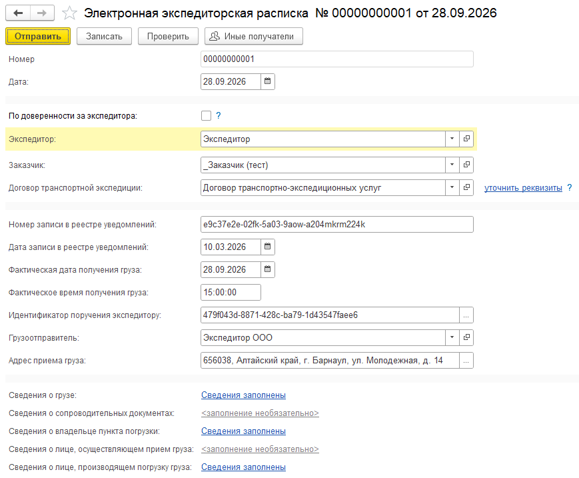The height and width of the screenshot is (478, 579).
Task: Click the Номер записи в реестре уведомлений field
Action: (337, 224)
